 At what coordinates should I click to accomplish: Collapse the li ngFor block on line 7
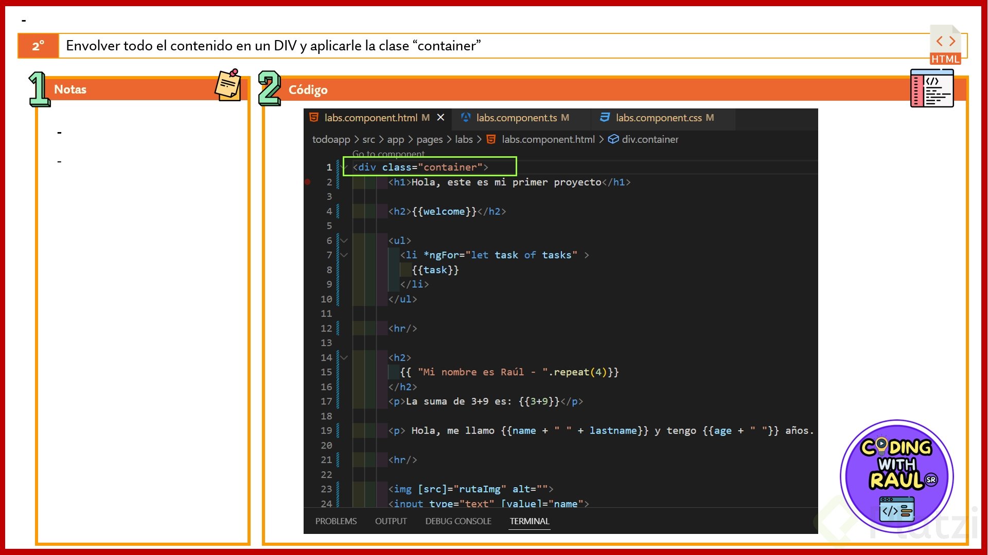click(344, 255)
